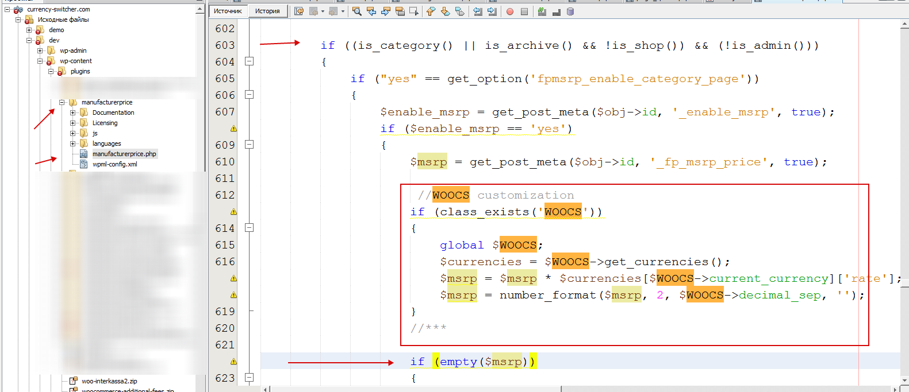Screen dimensions: 909x392
Task: Collapse the code fold at line 623
Action: [250, 378]
